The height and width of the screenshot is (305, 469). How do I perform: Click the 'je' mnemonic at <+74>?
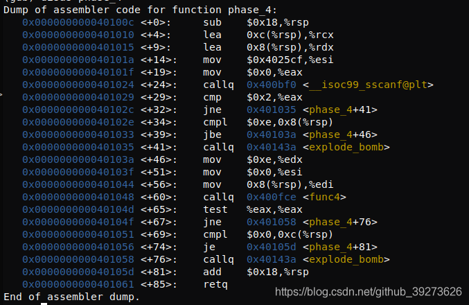pos(209,247)
